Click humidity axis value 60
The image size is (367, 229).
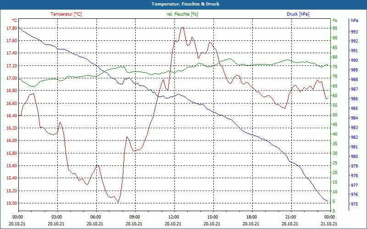335,95
